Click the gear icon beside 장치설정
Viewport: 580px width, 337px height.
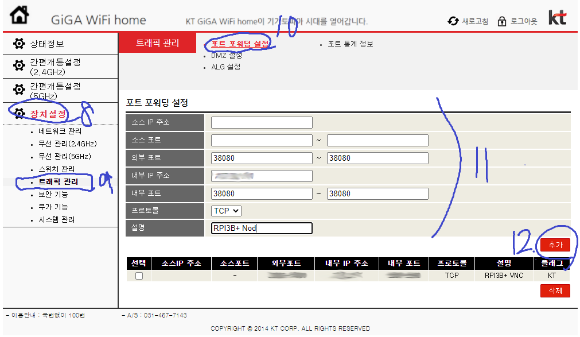click(x=19, y=113)
